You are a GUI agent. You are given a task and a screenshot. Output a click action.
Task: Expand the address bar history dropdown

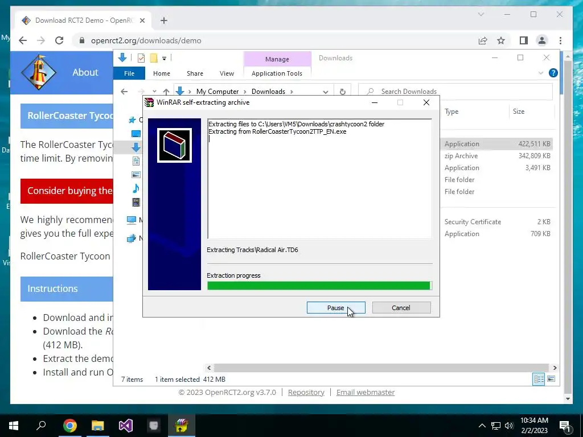[x=325, y=92]
